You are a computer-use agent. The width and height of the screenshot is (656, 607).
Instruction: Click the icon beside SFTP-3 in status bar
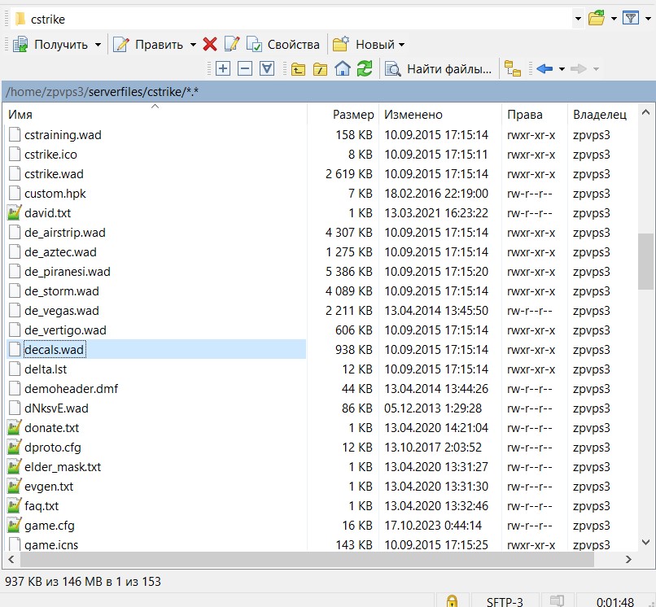click(x=557, y=600)
